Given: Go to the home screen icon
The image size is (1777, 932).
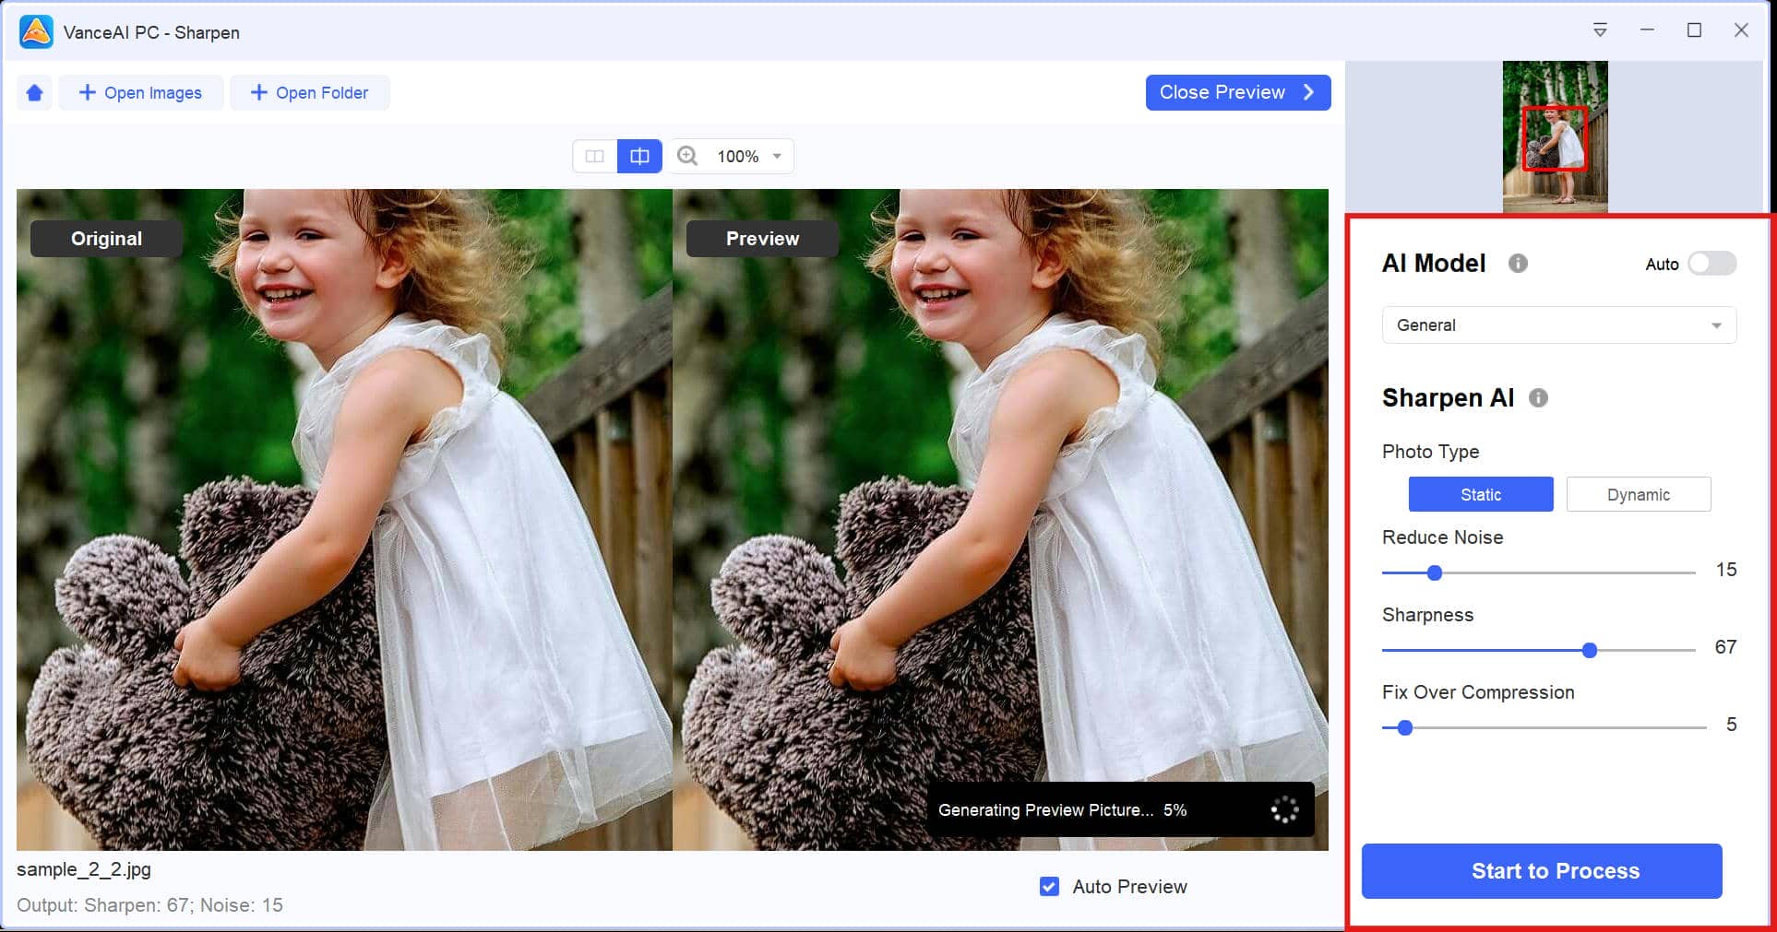Looking at the screenshot, I should (35, 93).
